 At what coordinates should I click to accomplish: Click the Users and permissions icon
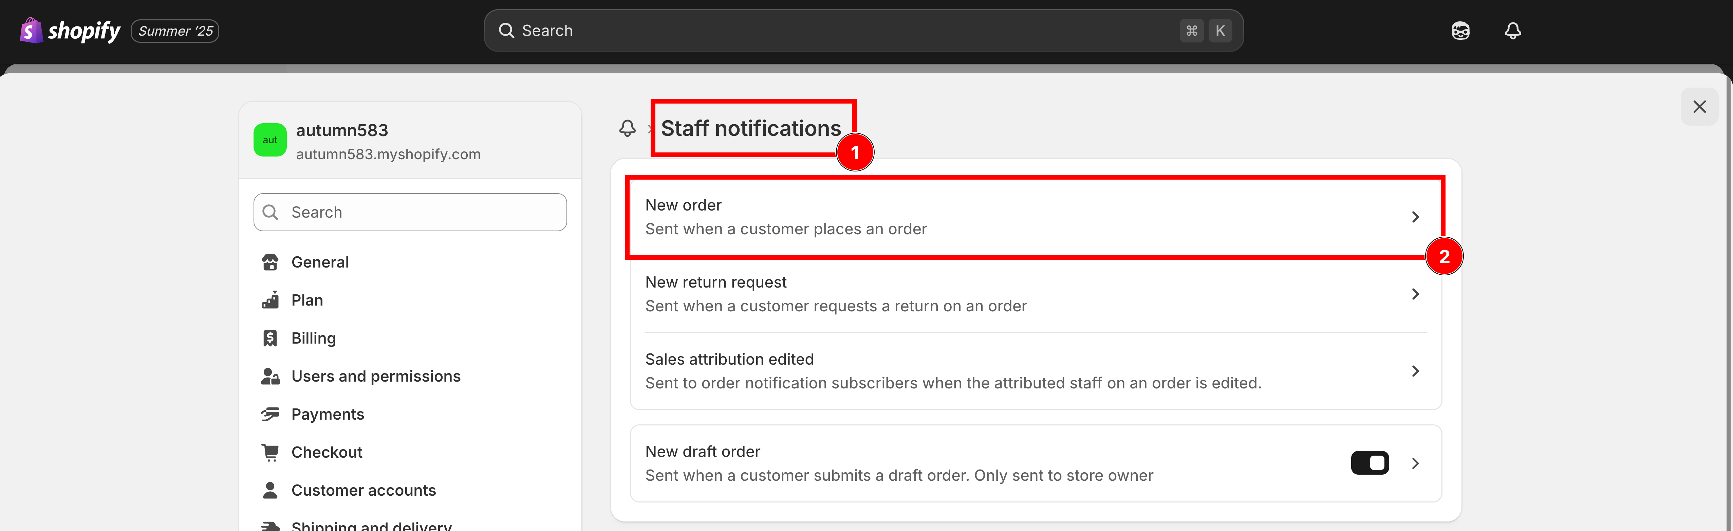pos(271,376)
